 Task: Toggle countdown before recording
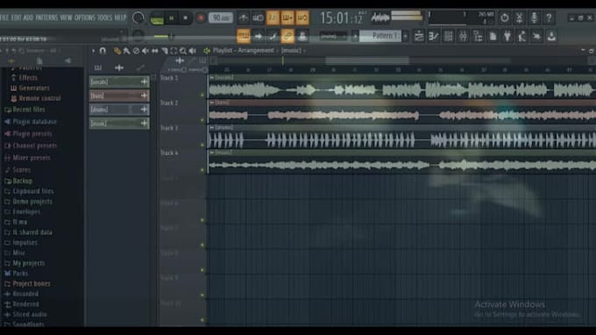click(x=273, y=18)
